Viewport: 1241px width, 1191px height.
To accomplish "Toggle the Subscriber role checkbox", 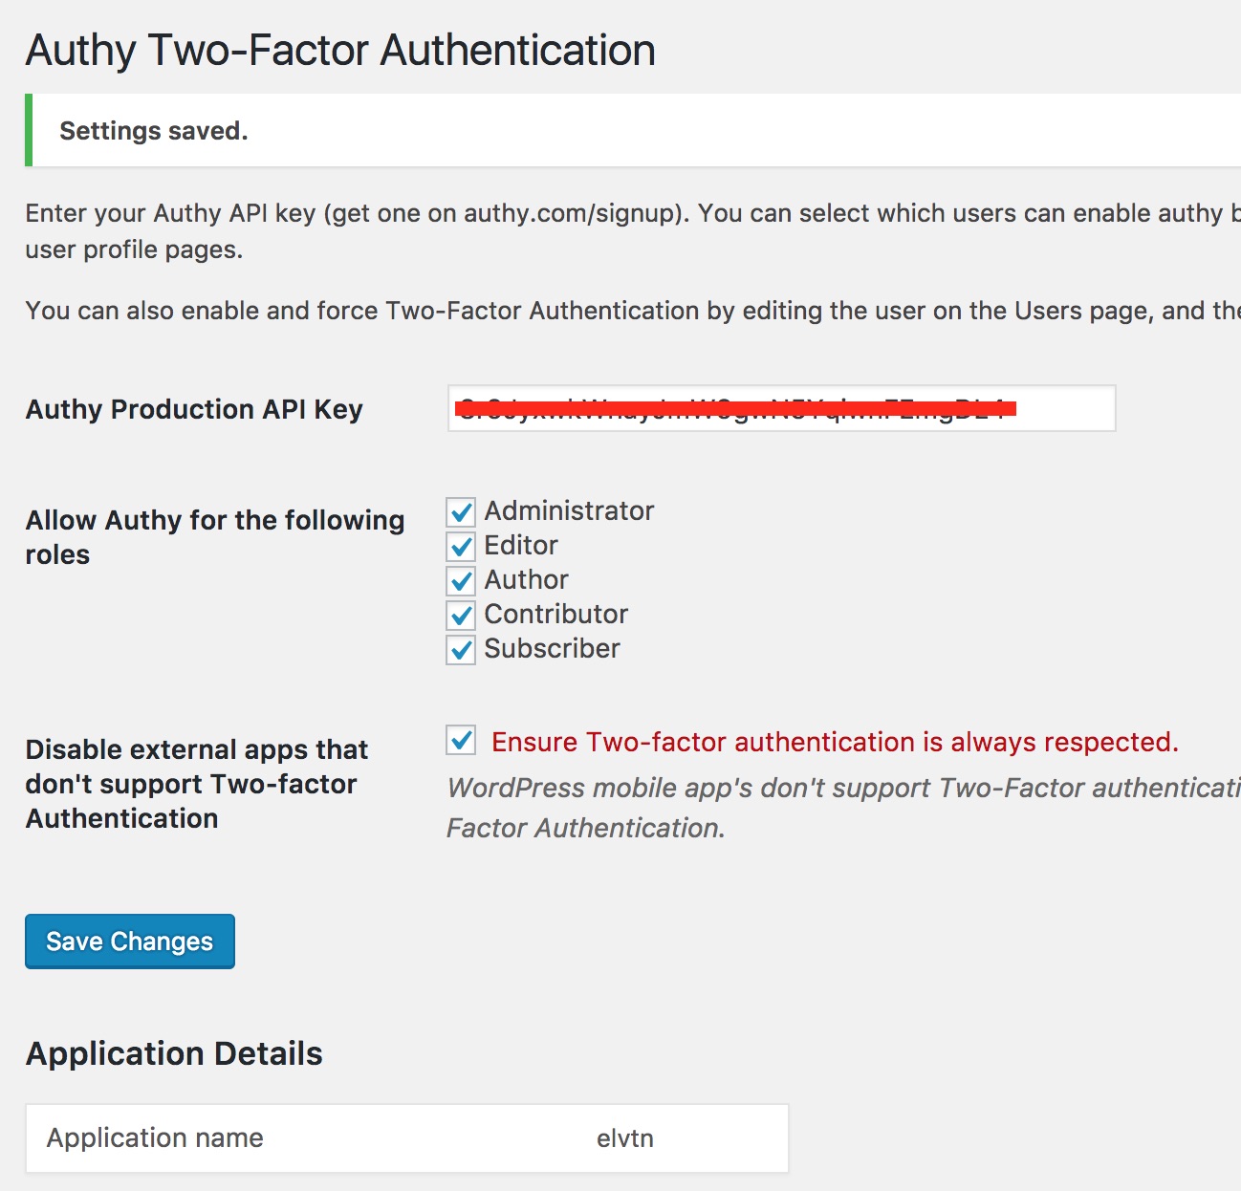I will pos(461,650).
